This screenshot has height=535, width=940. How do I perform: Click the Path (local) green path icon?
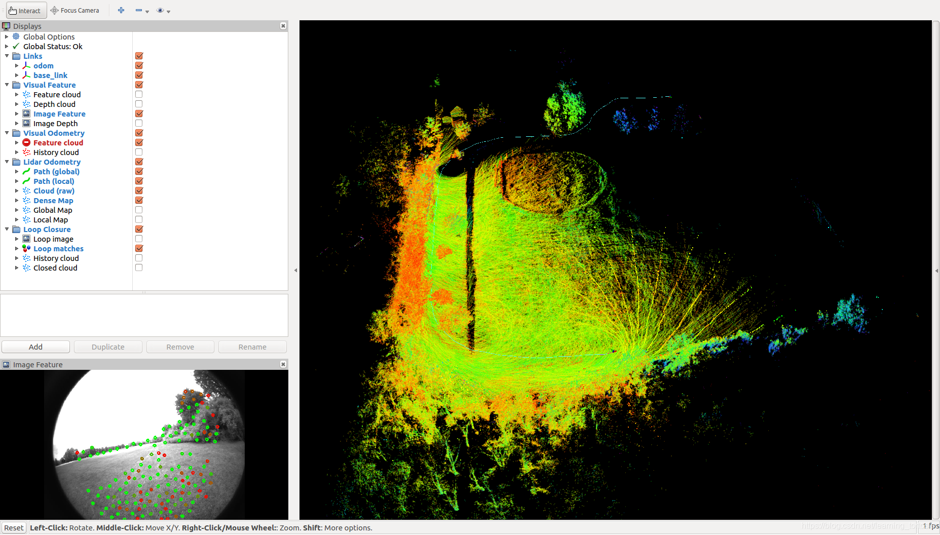coord(26,181)
